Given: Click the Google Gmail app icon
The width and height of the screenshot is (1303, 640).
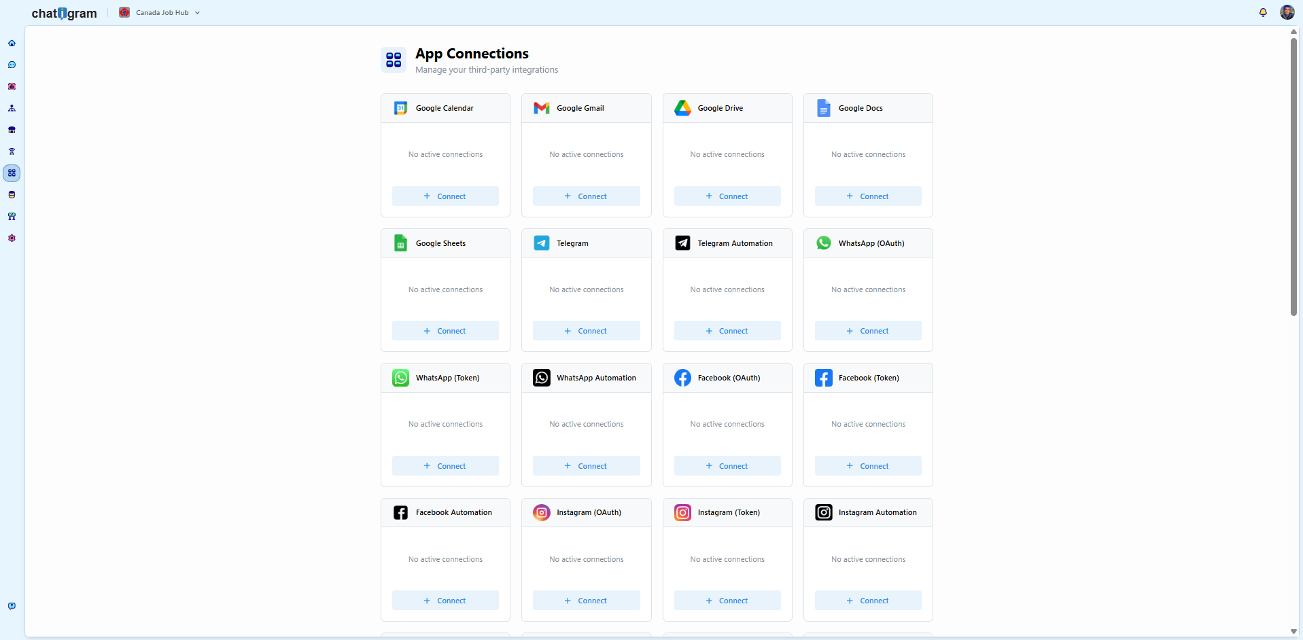Looking at the screenshot, I should (542, 108).
